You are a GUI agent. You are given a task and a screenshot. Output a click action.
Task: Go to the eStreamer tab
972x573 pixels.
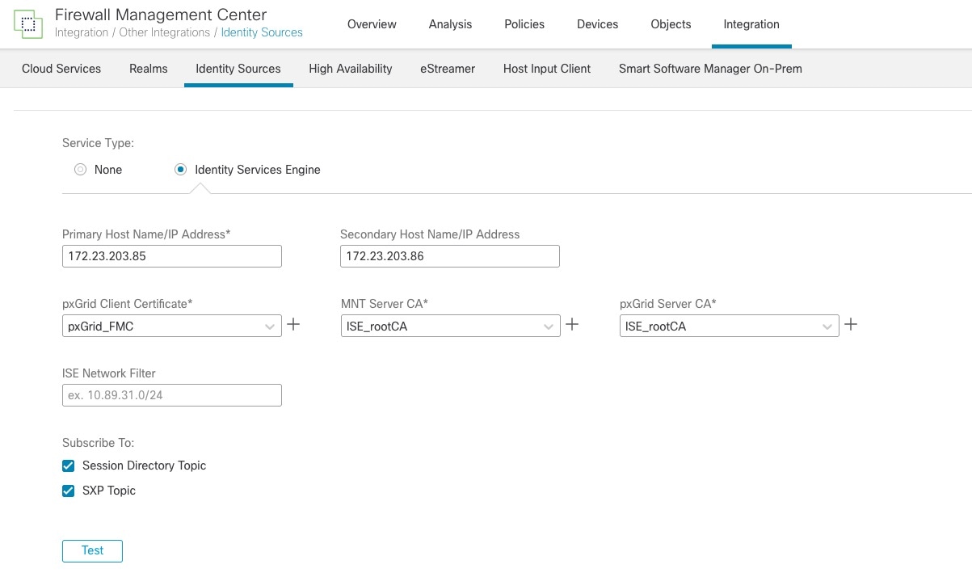click(448, 69)
